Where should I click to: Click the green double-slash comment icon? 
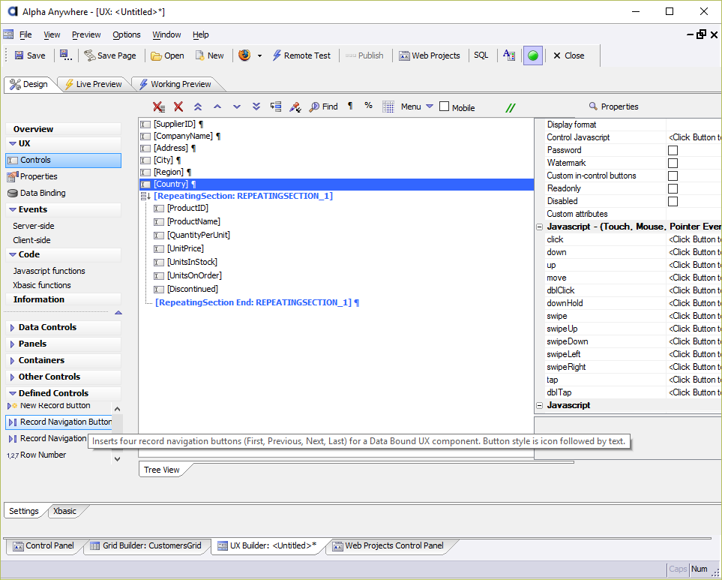[510, 108]
